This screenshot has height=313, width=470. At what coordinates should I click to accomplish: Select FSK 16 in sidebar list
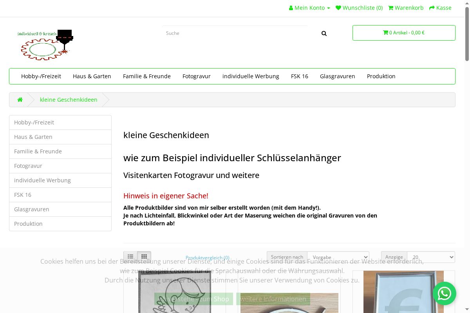[x=60, y=195]
